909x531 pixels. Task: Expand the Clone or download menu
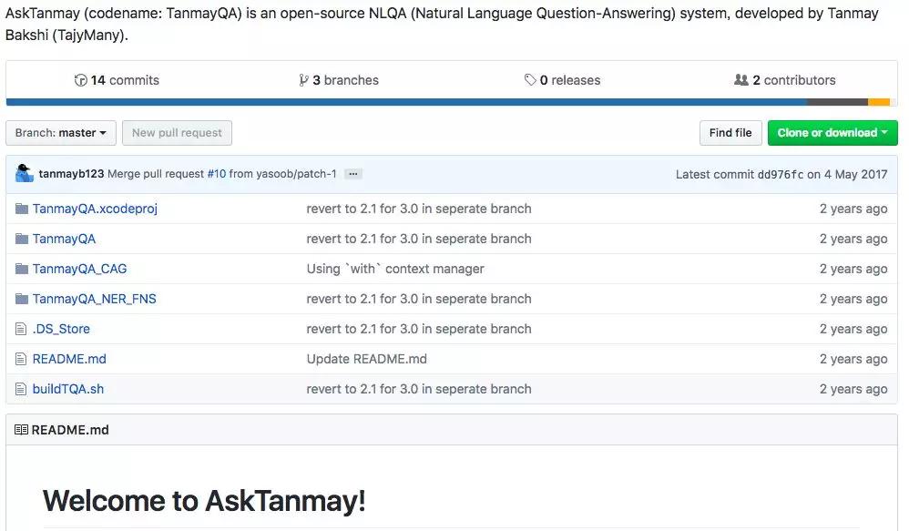point(832,133)
